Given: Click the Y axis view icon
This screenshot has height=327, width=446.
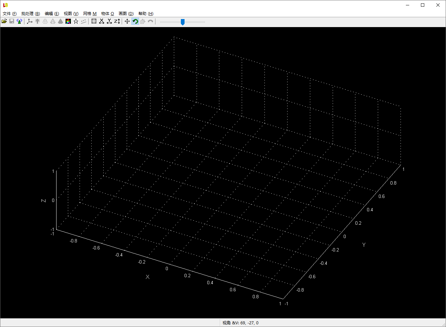Looking at the screenshot, I should (109, 21).
